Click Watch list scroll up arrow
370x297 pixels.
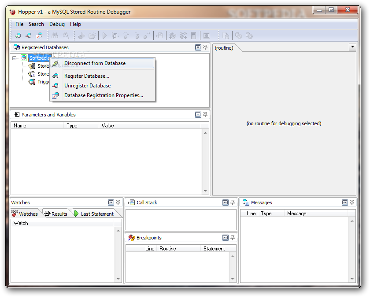118,230
